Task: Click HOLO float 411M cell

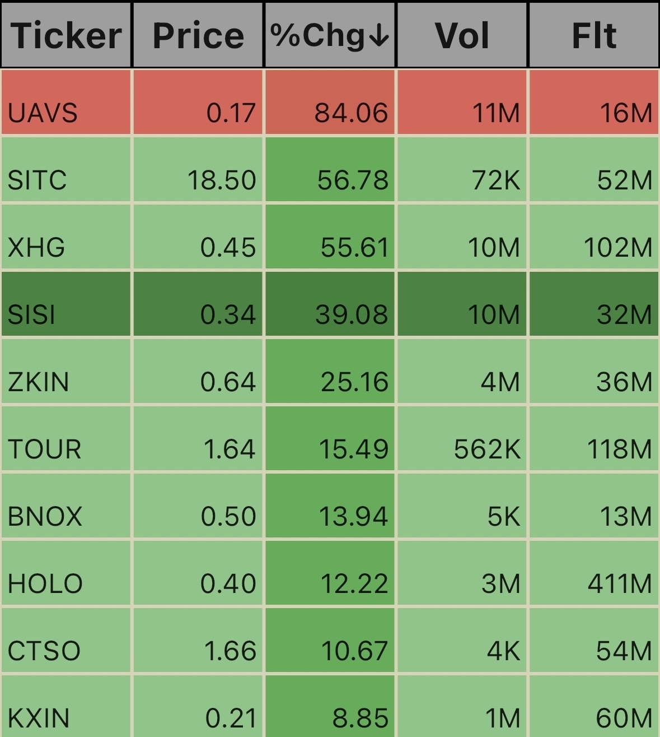Action: pyautogui.click(x=594, y=573)
